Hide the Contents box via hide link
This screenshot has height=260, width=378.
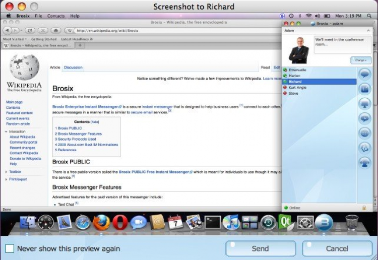coord(95,122)
